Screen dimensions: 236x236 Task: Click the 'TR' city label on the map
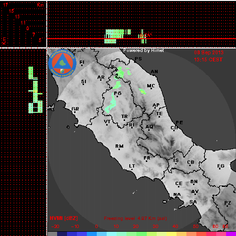[125, 117]
